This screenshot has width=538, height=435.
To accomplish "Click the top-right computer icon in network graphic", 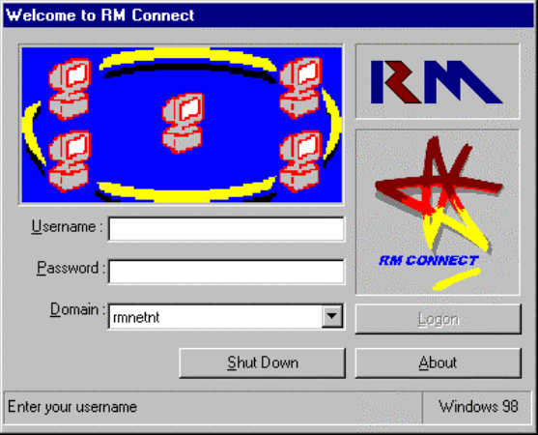I will click(300, 88).
